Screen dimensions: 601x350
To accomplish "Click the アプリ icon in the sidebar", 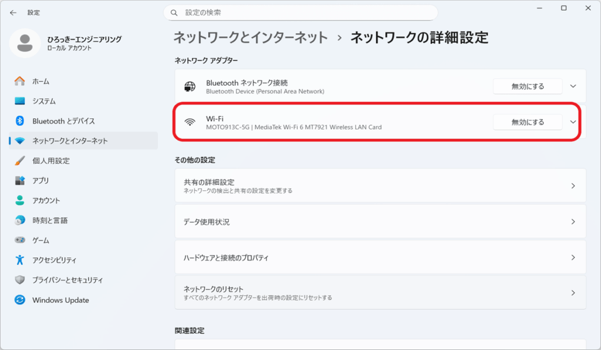I will pos(19,181).
